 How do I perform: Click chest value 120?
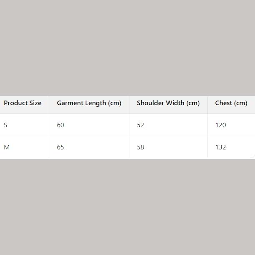(x=220, y=125)
